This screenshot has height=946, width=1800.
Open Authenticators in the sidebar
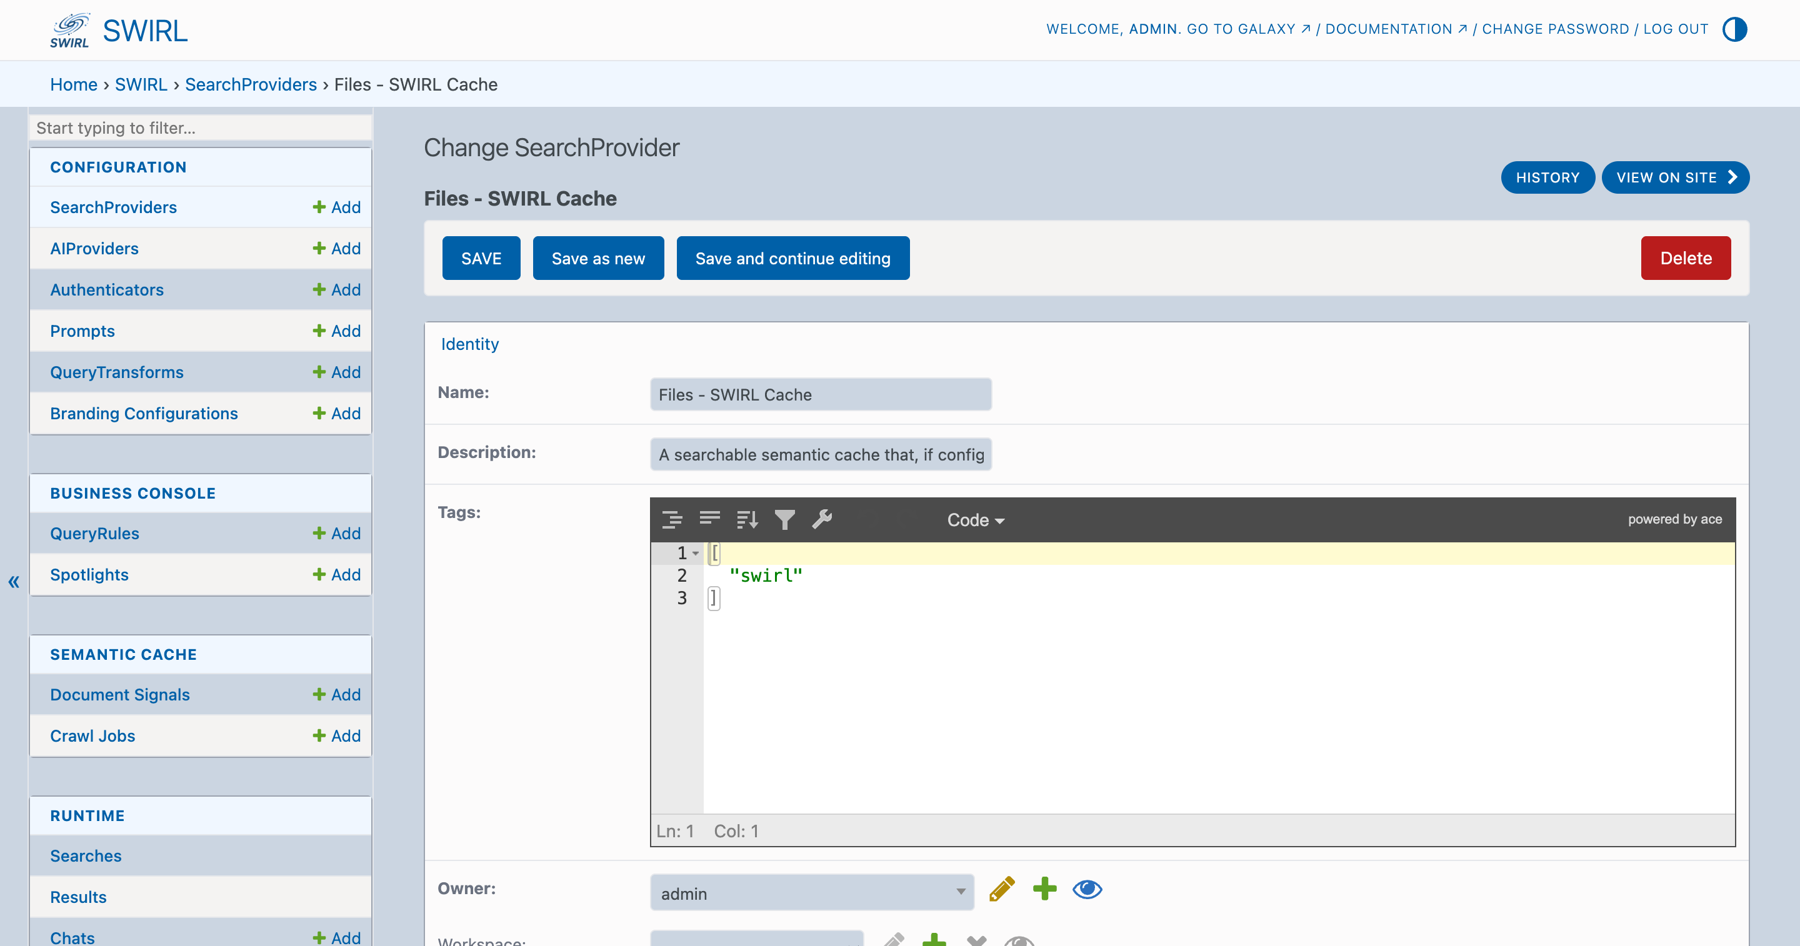tap(107, 290)
